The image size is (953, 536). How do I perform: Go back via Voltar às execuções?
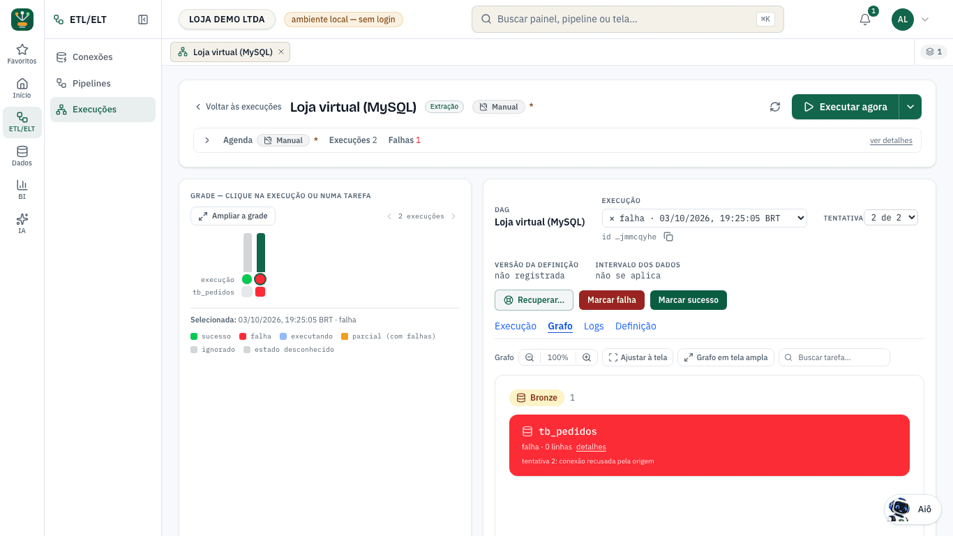tap(238, 107)
